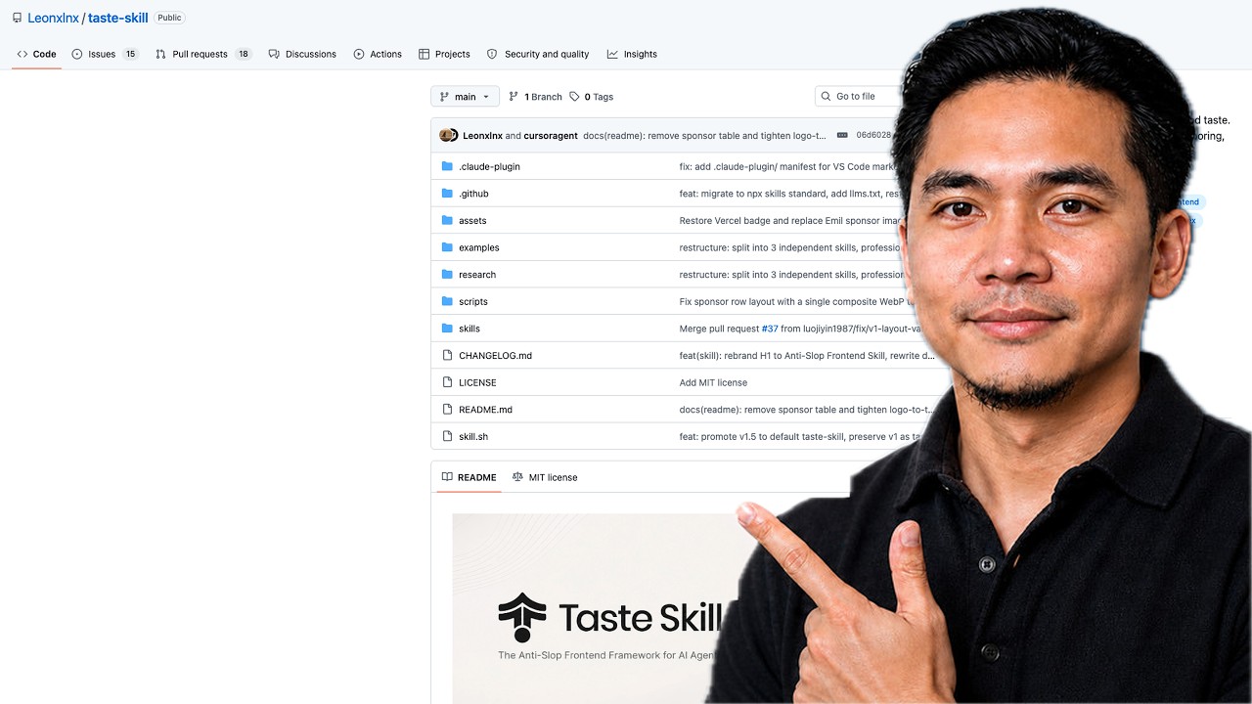Open the Actions tab
The width and height of the screenshot is (1252, 704).
pos(378,54)
